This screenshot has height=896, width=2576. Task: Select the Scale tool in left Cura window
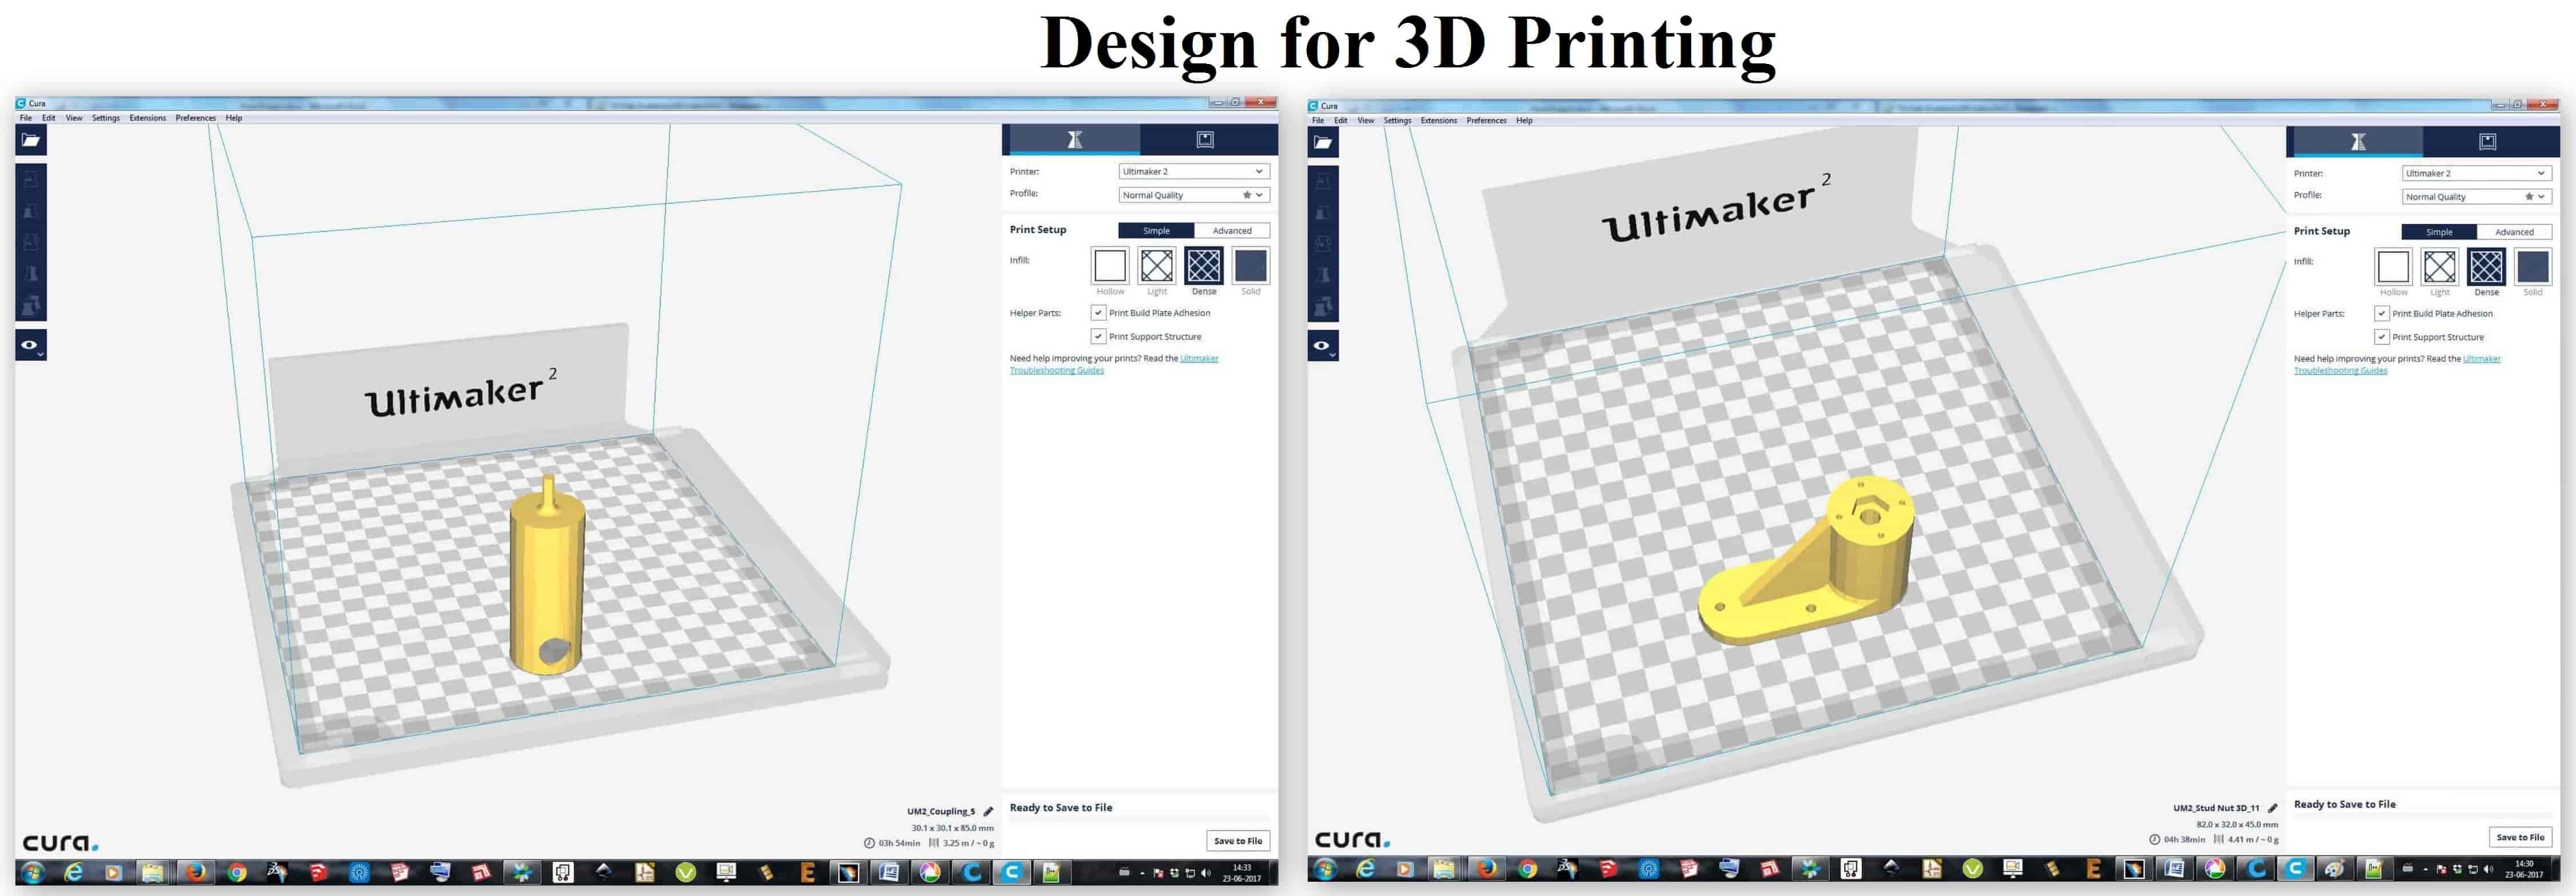click(31, 211)
